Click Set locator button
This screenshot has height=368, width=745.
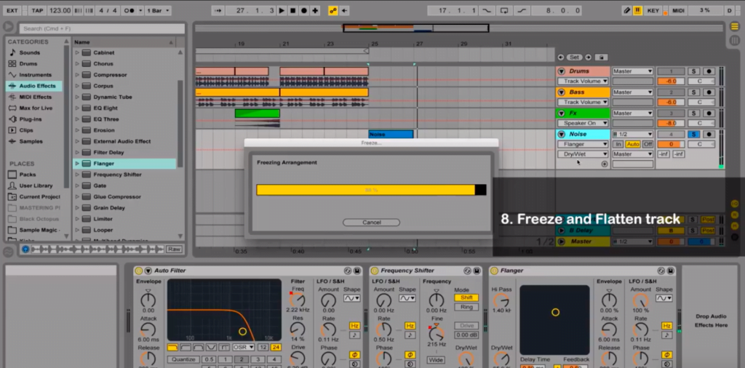click(575, 57)
